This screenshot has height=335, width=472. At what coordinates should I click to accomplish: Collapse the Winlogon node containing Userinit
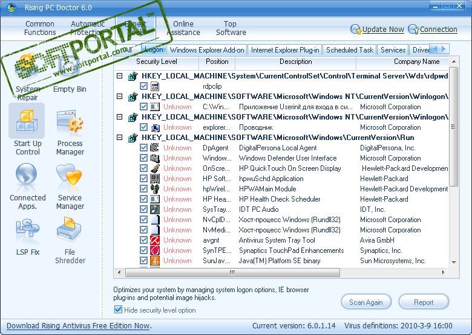pyautogui.click(x=119, y=96)
